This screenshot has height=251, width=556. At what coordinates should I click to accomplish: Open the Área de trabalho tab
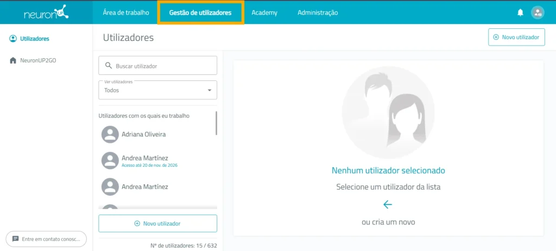pyautogui.click(x=126, y=12)
